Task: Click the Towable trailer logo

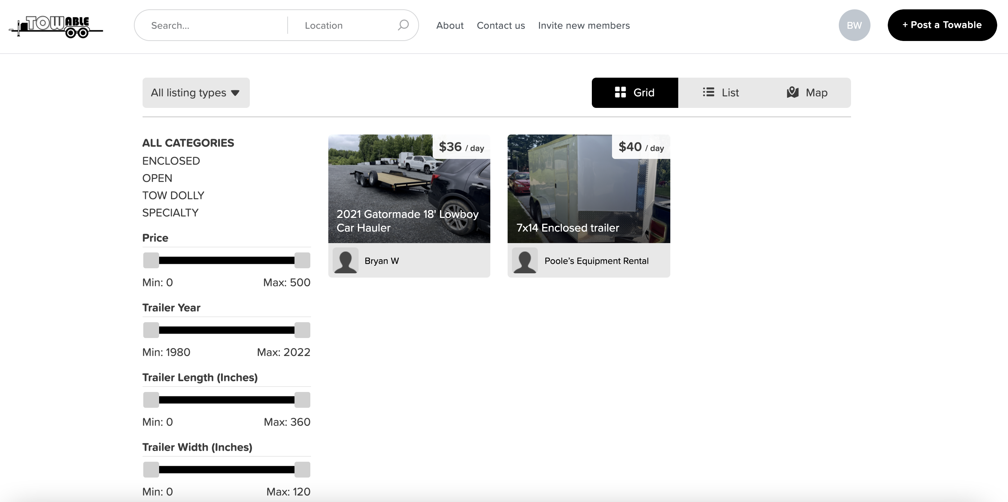Action: (x=56, y=26)
